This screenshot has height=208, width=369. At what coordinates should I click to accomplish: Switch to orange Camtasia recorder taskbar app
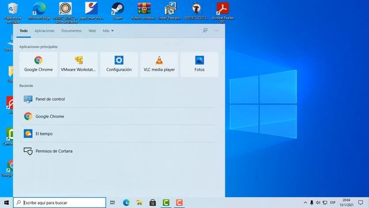point(179,203)
